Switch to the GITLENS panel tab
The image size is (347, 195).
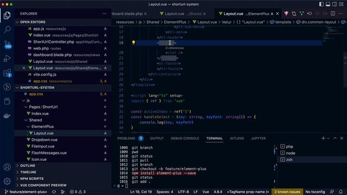tap(237, 139)
